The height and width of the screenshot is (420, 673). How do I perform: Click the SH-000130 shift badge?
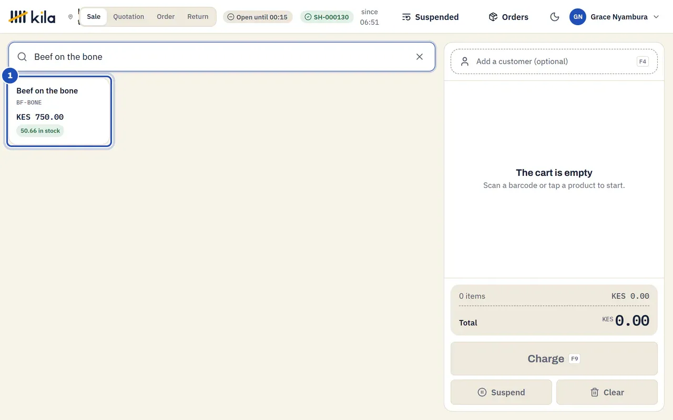pyautogui.click(x=327, y=17)
